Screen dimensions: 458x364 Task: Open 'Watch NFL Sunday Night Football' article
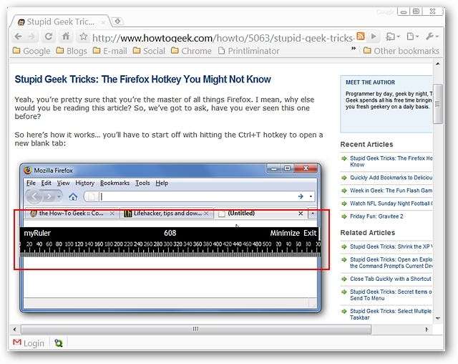pos(390,203)
